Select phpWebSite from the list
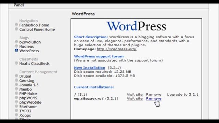219x123 pixels. pyautogui.click(x=30, y=102)
